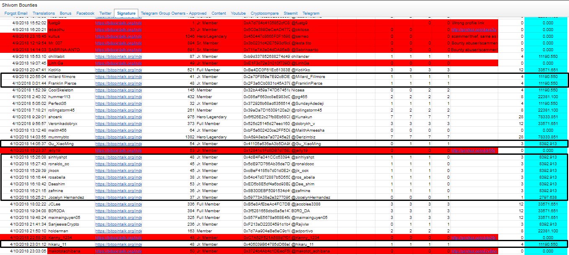
Task: Switch to the Forgot Email tab
Action: click(16, 13)
